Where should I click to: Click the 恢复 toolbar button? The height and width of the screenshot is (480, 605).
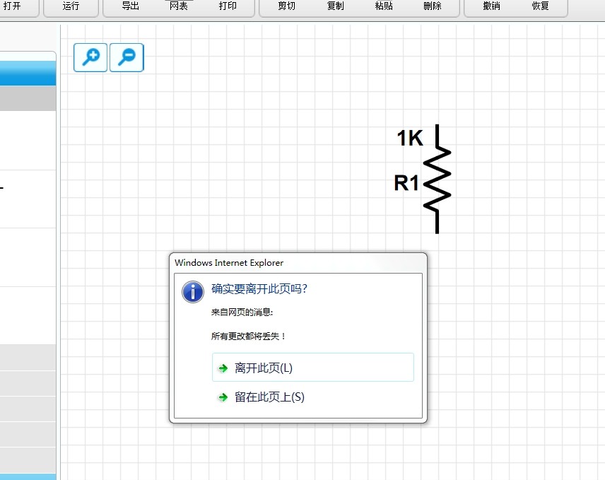point(540,6)
